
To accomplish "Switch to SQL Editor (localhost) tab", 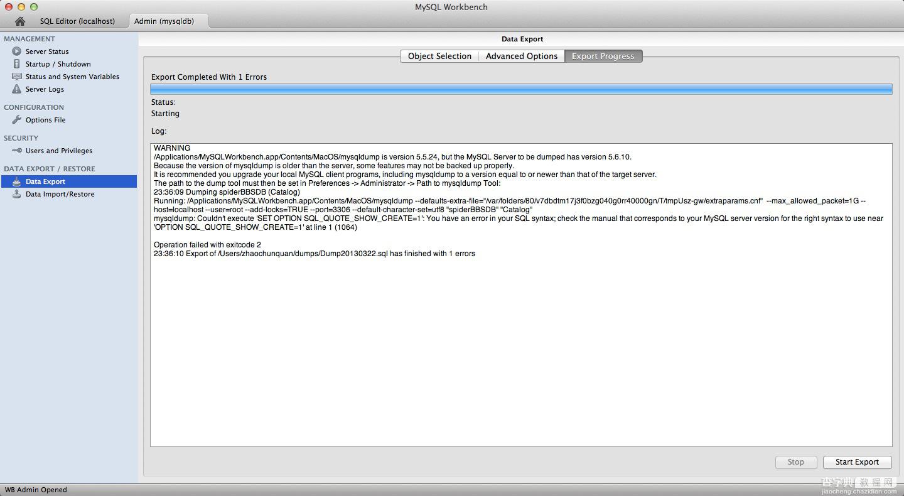I will coord(77,21).
